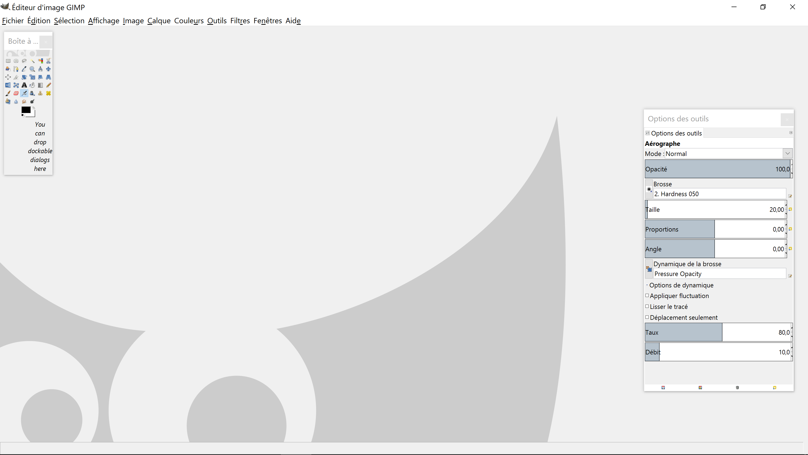Select the Zoom magnifier tool
This screenshot has height=455, width=808.
coord(32,69)
